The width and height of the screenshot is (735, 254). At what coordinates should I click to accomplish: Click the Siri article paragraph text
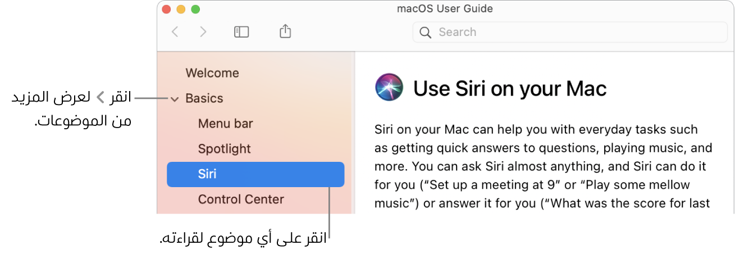(544, 166)
